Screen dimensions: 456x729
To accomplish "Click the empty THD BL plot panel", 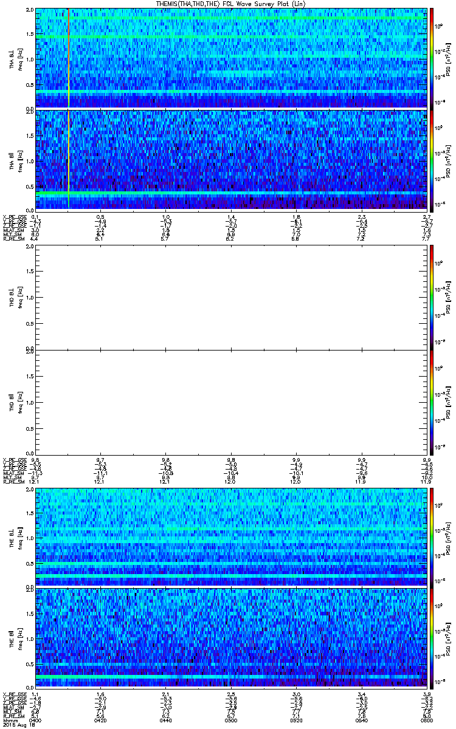I will pyautogui.click(x=231, y=299).
